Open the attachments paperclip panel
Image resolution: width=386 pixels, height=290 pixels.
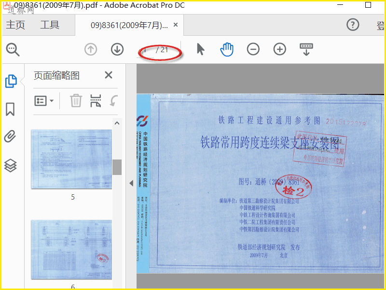[x=10, y=136]
